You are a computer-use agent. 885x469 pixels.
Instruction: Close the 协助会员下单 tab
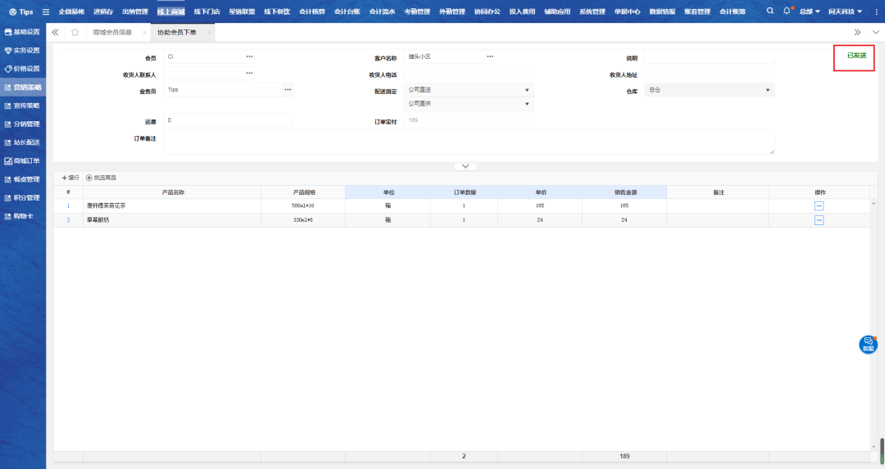tap(209, 33)
